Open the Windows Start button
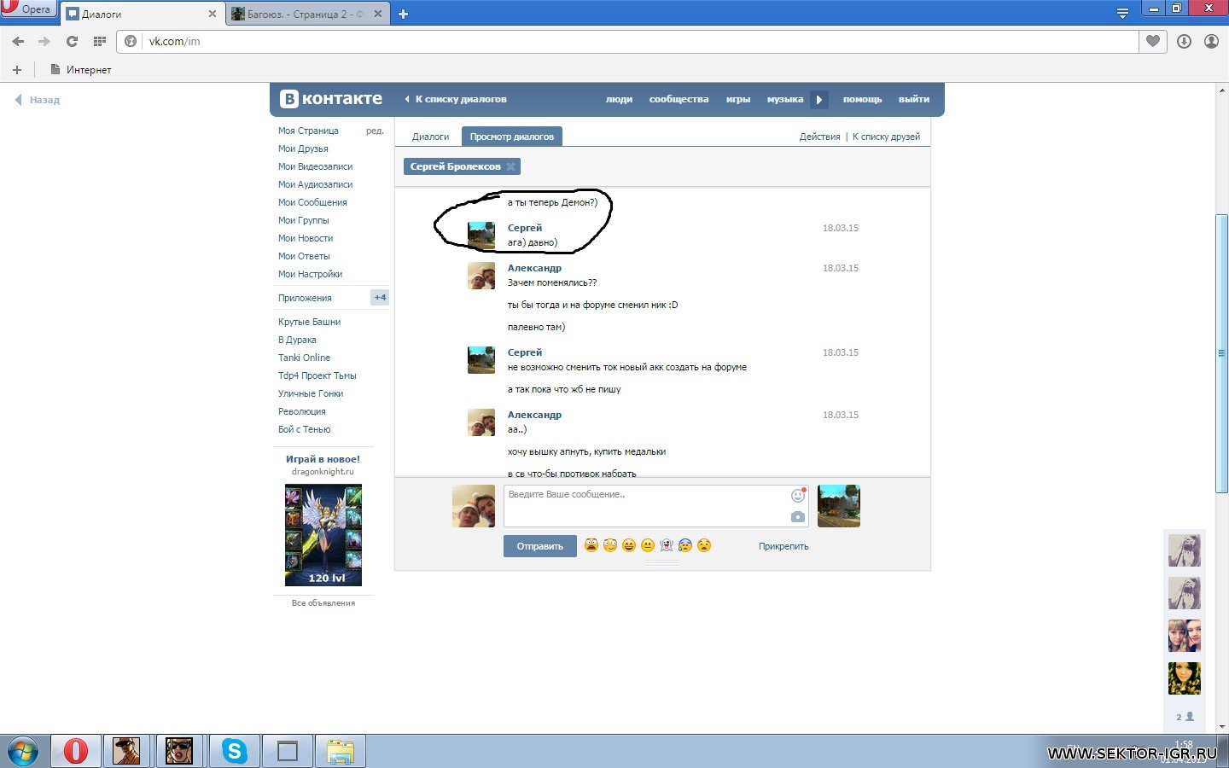This screenshot has width=1229, height=768. pos(22,752)
